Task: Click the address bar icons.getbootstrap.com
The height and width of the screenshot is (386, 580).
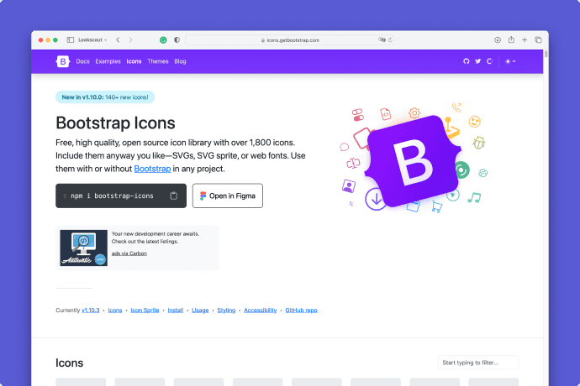Action: [290, 40]
